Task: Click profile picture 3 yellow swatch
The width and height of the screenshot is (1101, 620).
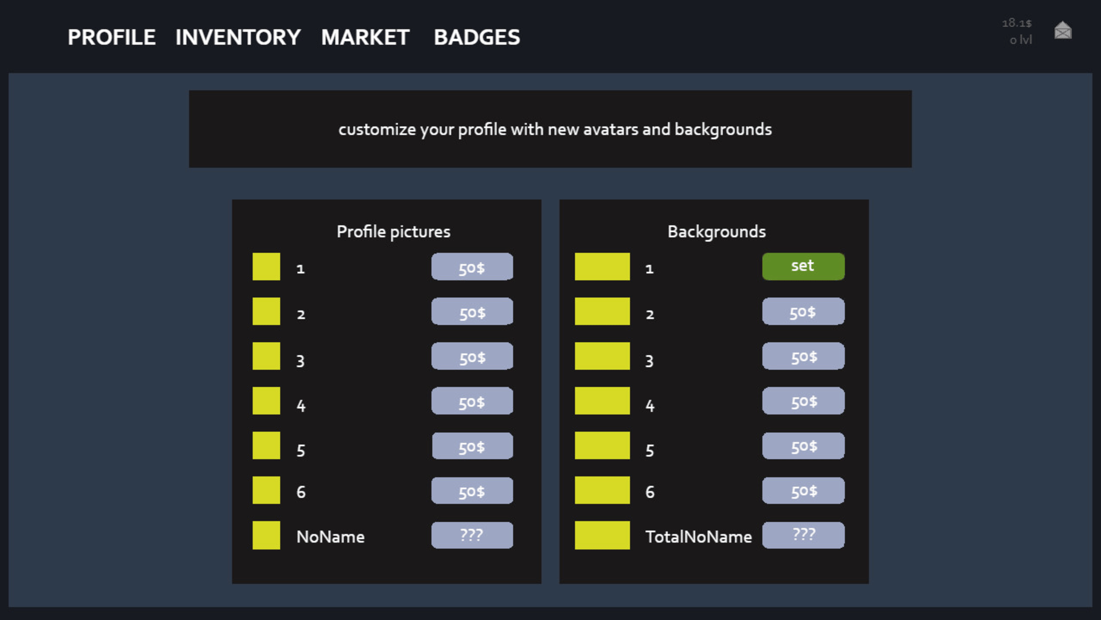Action: tap(266, 356)
